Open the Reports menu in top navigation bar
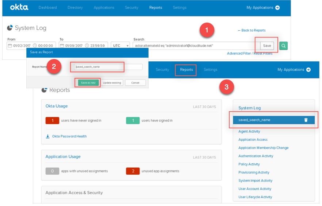 tap(156, 8)
